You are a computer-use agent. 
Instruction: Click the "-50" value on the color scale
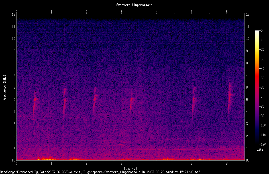[262, 78]
